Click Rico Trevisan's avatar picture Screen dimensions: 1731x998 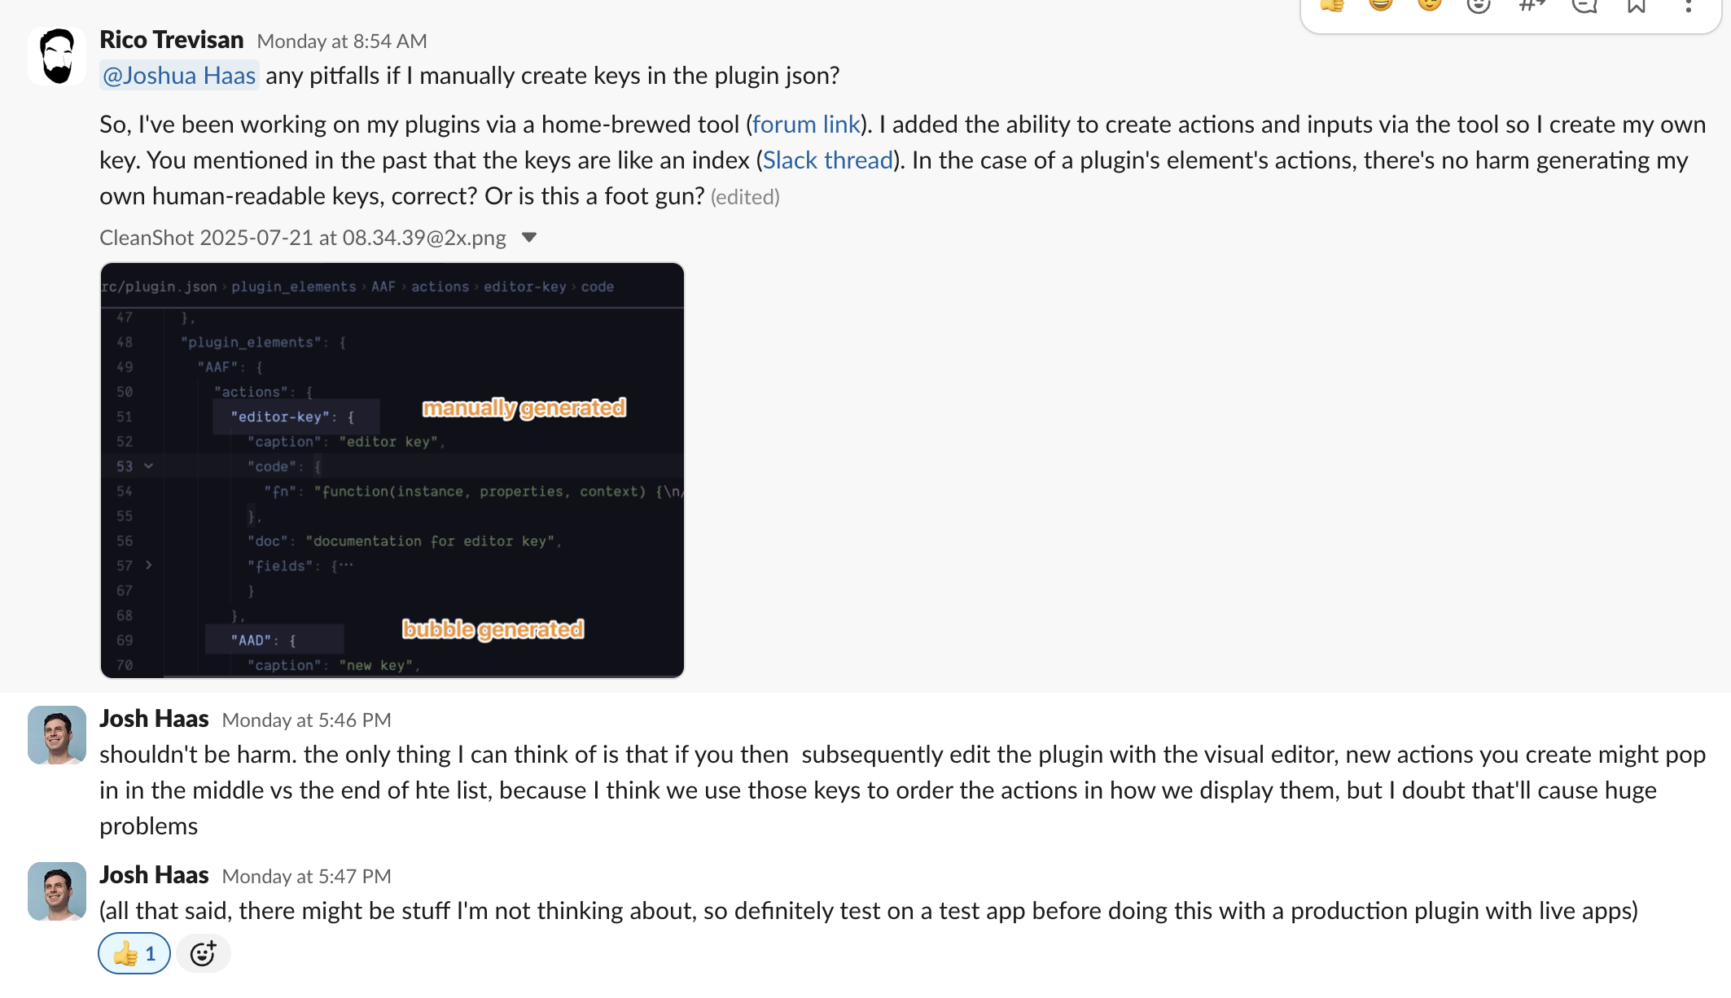[x=56, y=56]
